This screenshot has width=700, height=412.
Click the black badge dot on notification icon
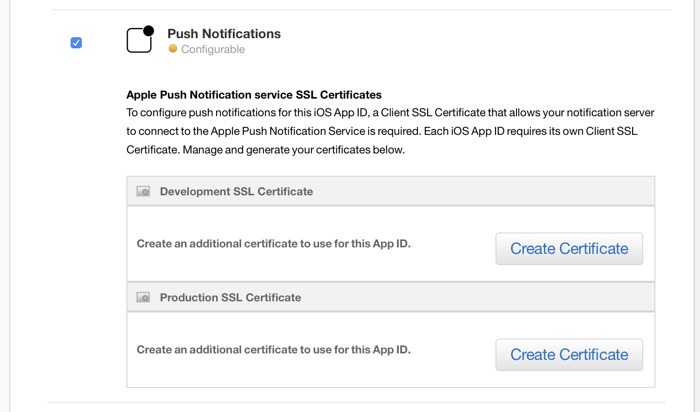tap(149, 31)
